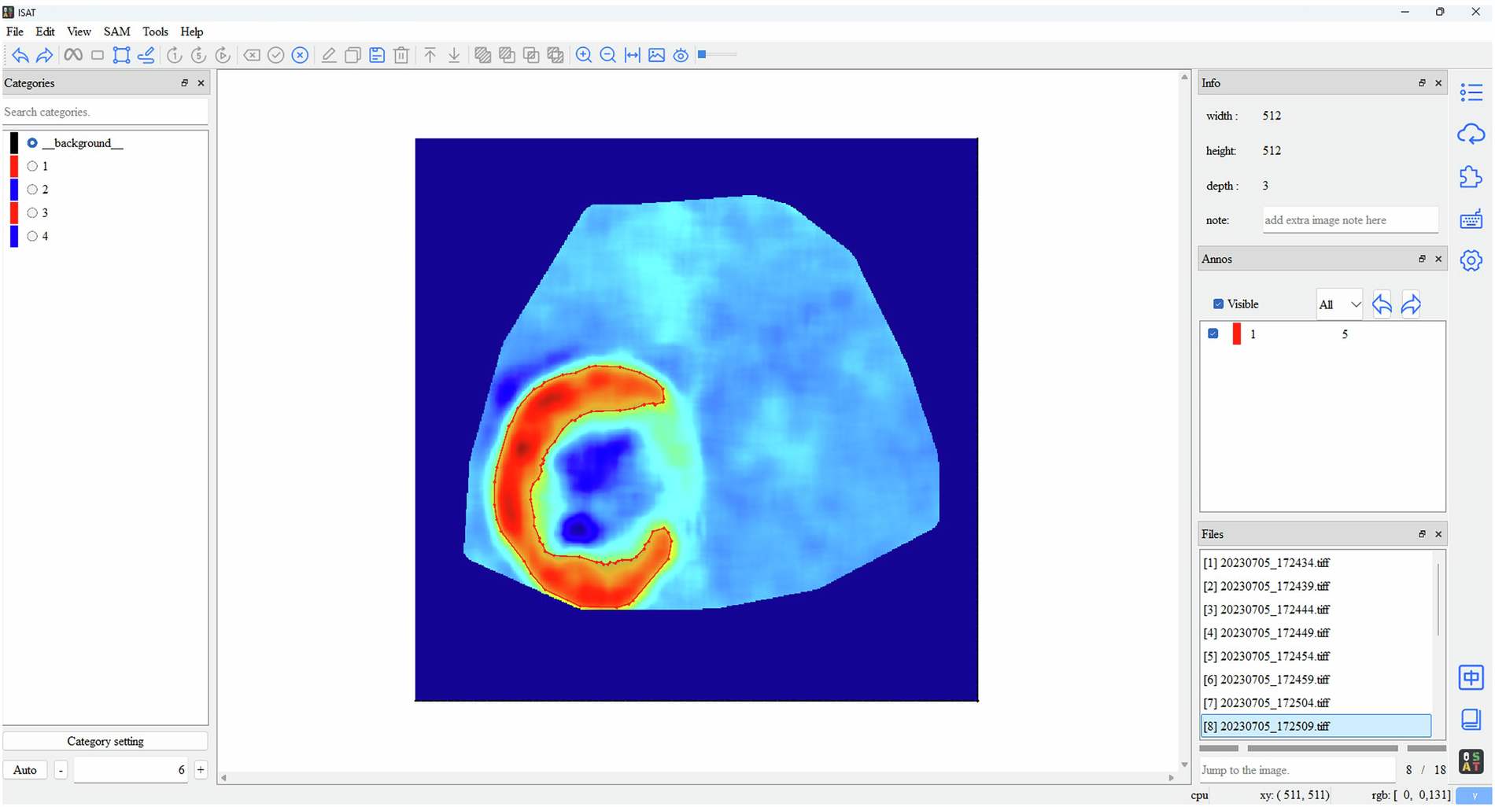Open the SAM menu
Image resolution: width=1495 pixels, height=807 pixels.
[x=116, y=31]
